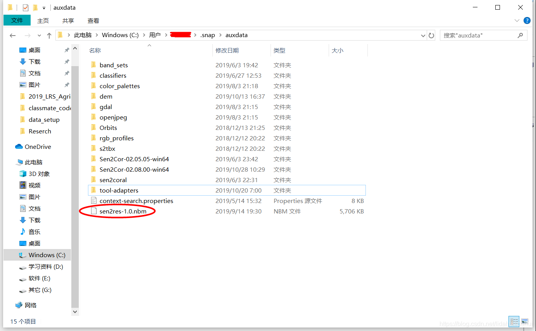Switch to the 查看 ribbon tab
The image size is (536, 331).
[x=93, y=20]
